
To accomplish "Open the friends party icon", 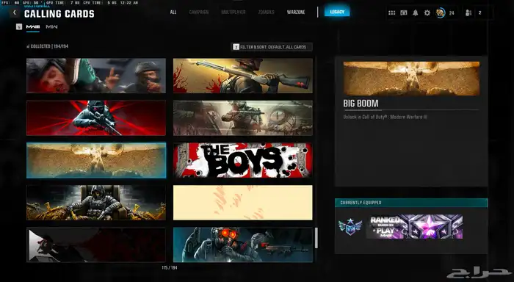I will click(x=468, y=12).
